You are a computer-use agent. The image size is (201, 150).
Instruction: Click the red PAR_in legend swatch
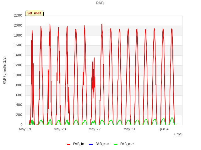click(68, 144)
